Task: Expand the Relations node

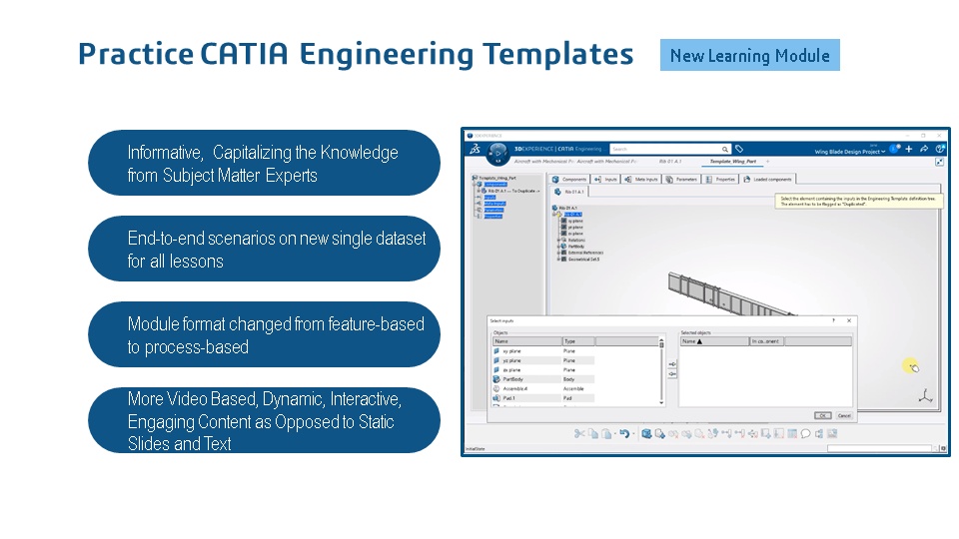Action: coord(557,240)
